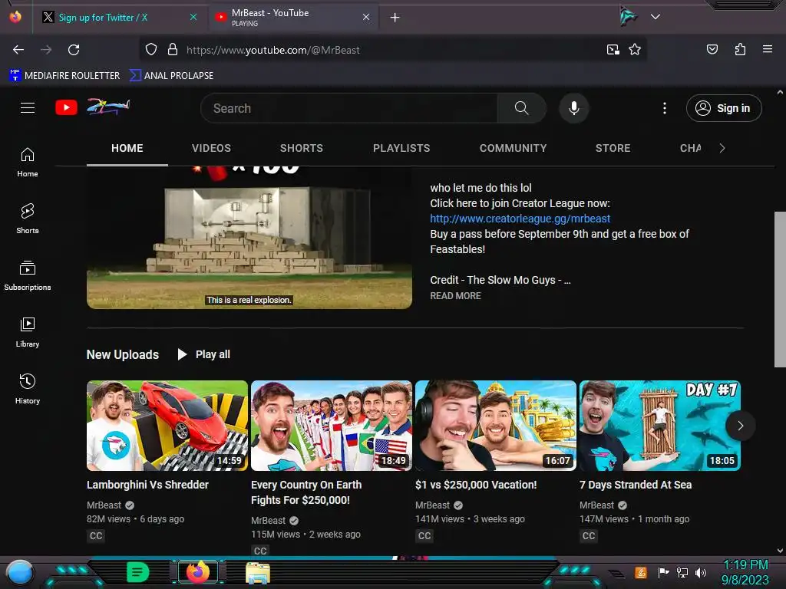The image size is (786, 589).
Task: Close the MrBeast YouTube tab
Action: pyautogui.click(x=366, y=17)
